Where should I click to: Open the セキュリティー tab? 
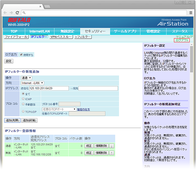pyautogui.click(x=95, y=32)
